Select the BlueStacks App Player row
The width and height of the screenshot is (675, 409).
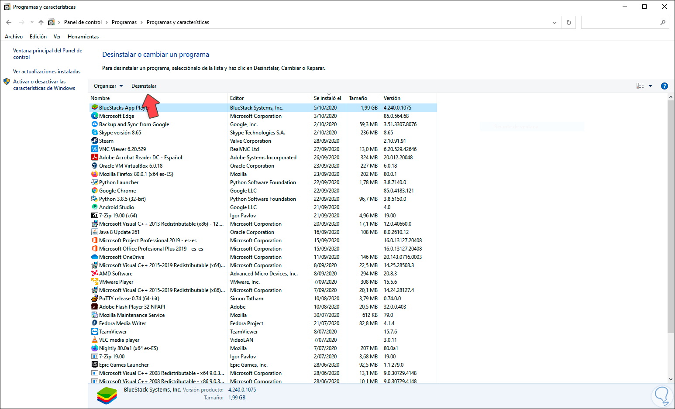point(263,108)
